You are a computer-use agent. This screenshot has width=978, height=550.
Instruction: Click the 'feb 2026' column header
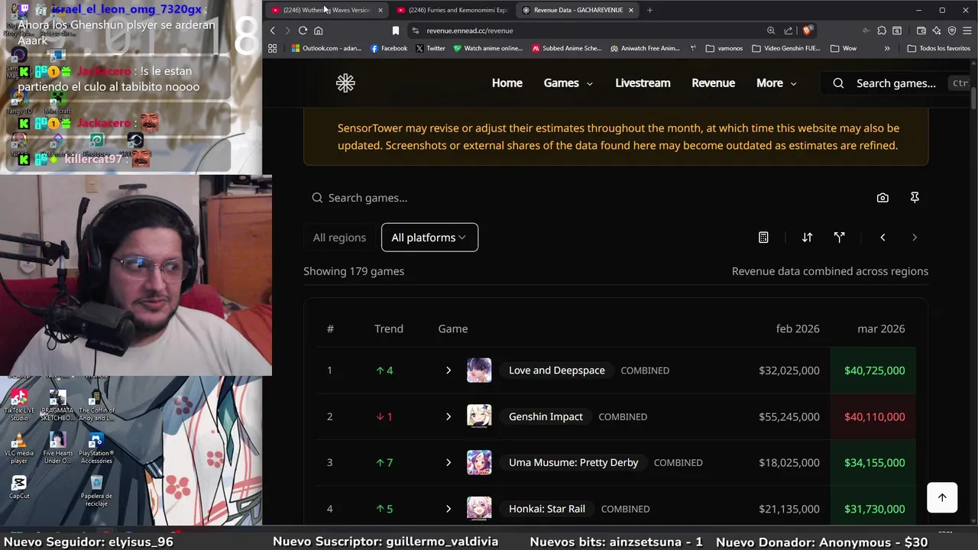[798, 328]
